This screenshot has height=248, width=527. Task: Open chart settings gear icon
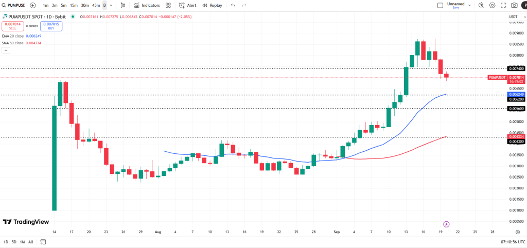click(493, 5)
